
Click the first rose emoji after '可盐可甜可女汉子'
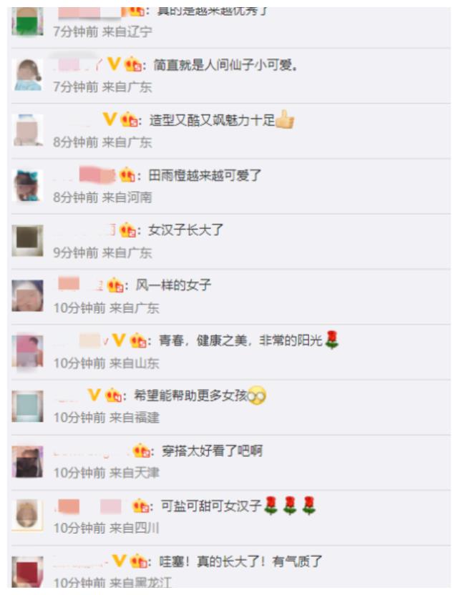point(271,506)
